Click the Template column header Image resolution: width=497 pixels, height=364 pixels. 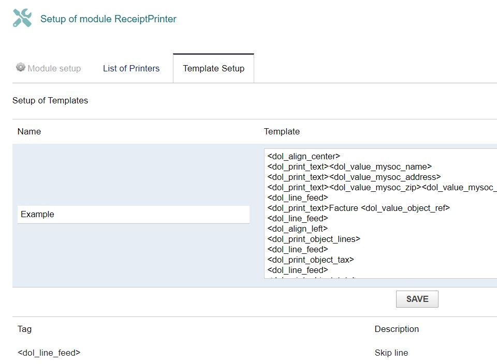(282, 131)
